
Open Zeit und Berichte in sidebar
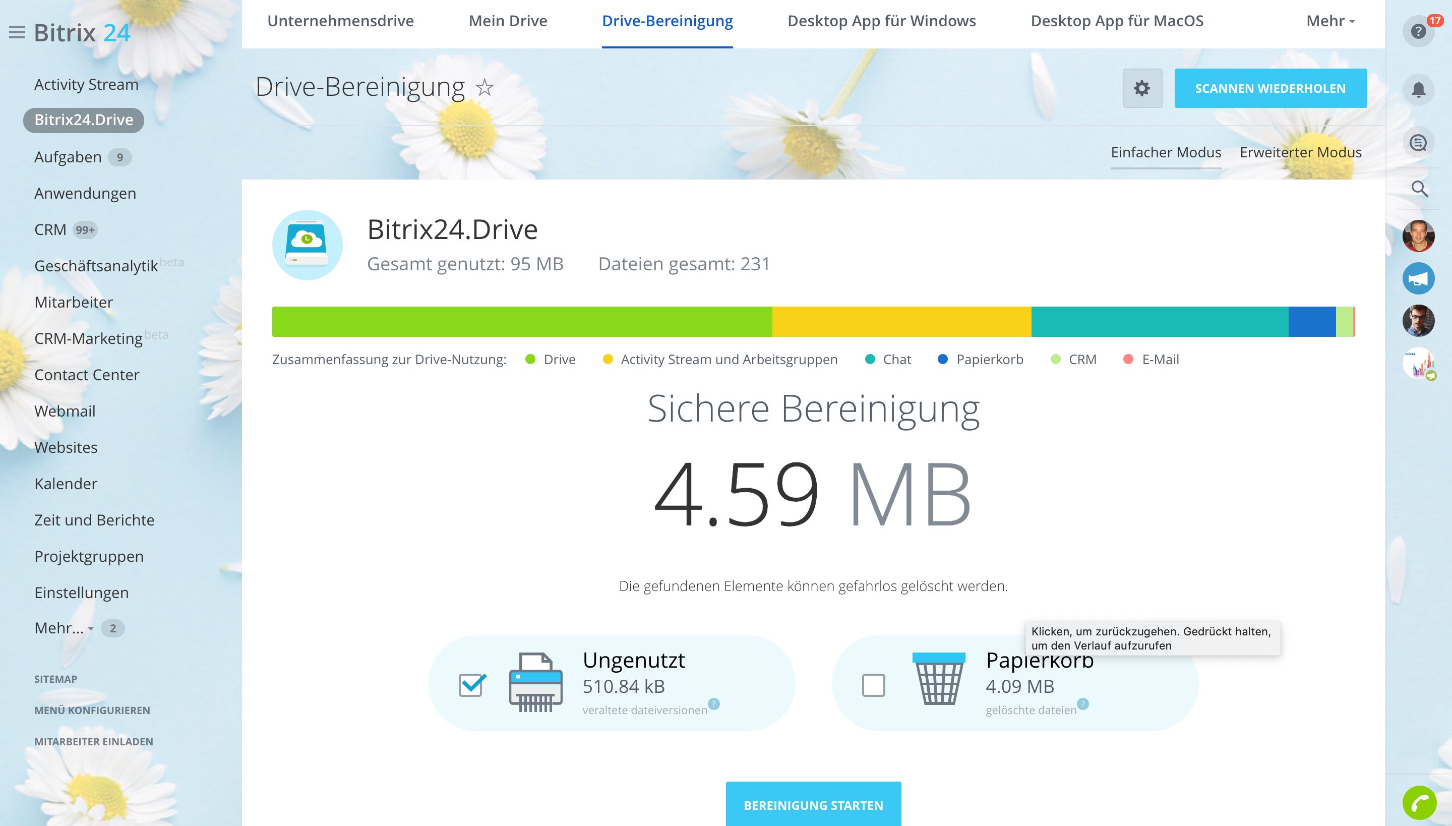tap(94, 520)
